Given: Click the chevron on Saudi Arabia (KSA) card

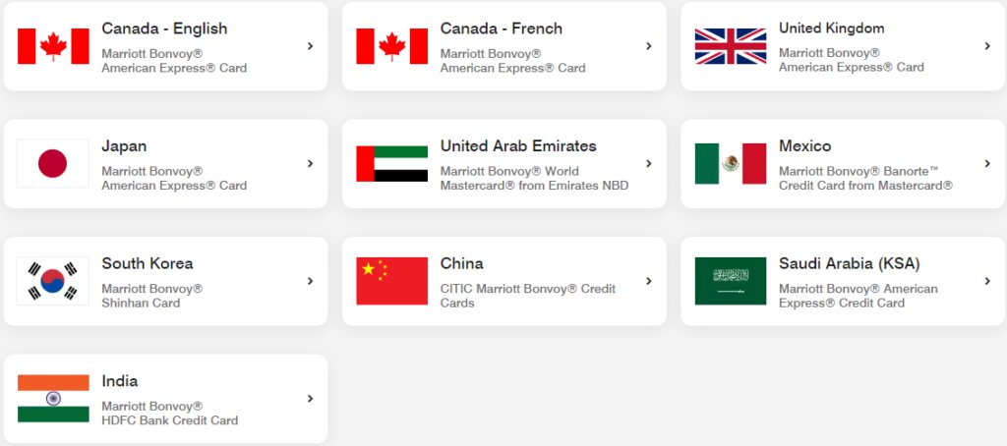Looking at the screenshot, I should pyautogui.click(x=987, y=281).
